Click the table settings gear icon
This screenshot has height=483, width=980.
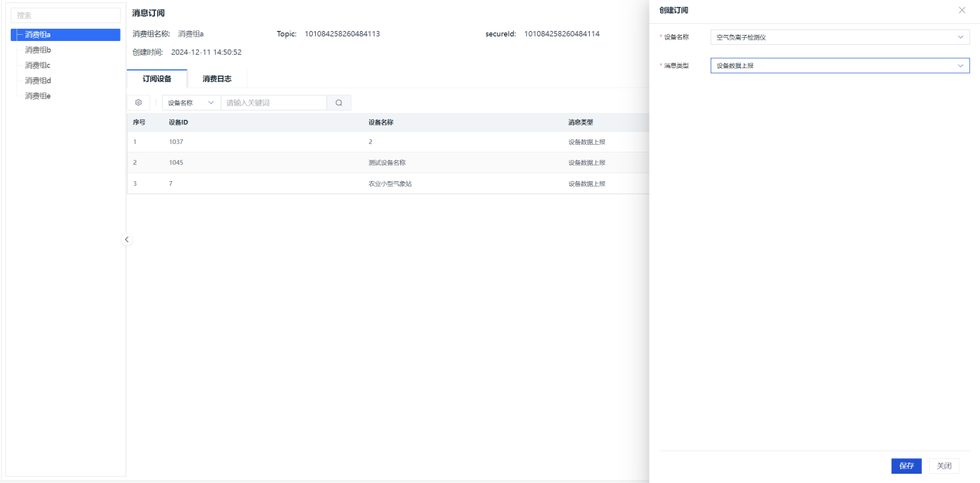[x=139, y=102]
